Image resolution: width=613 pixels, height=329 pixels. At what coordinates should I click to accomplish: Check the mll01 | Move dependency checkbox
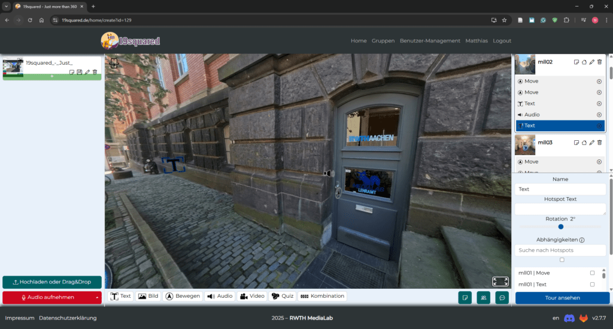592,273
